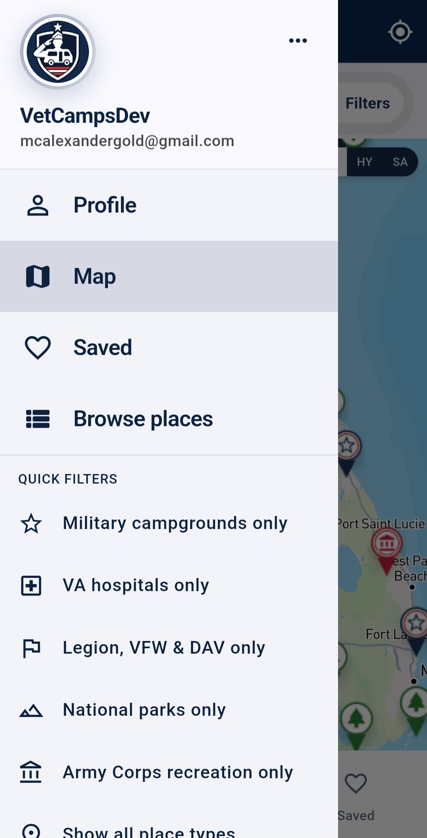Viewport: 427px width, 838px height.
Task: Click the mcalexandergold@gmail.com account email
Action: click(x=127, y=141)
